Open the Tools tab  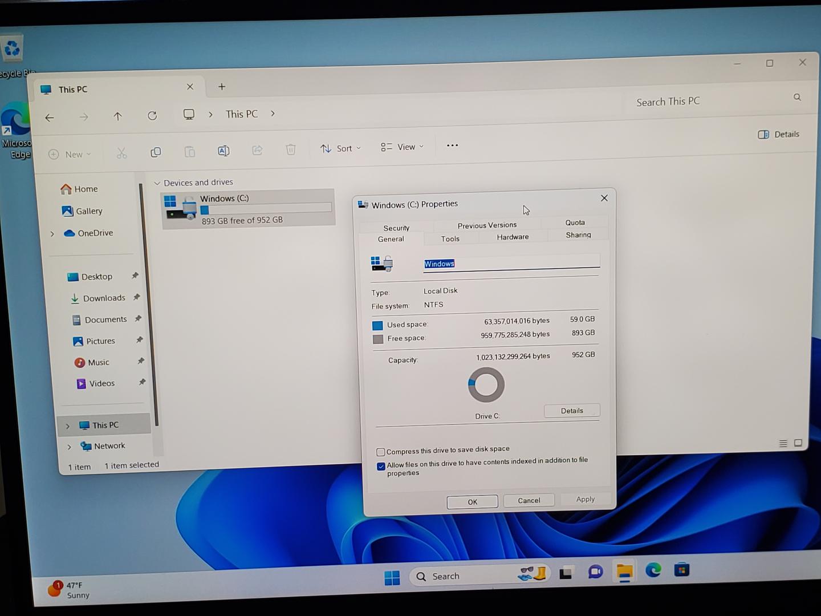[x=450, y=239]
